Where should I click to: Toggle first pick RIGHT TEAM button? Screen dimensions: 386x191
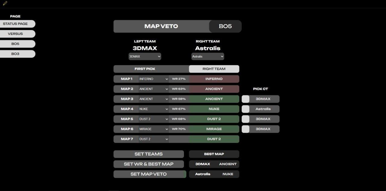[214, 69]
